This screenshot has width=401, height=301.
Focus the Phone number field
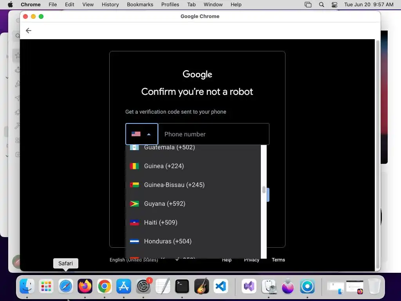[x=214, y=134]
